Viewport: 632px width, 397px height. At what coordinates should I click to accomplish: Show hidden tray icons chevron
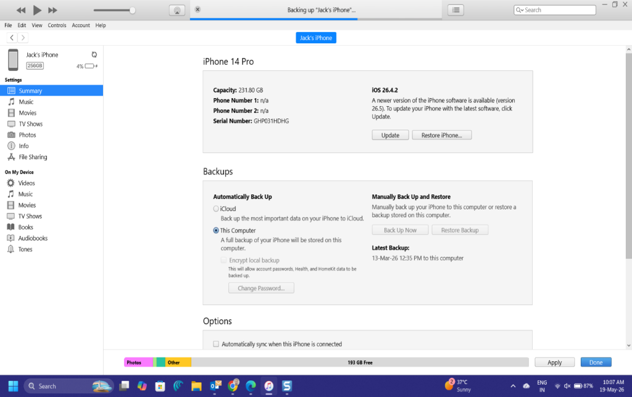513,386
